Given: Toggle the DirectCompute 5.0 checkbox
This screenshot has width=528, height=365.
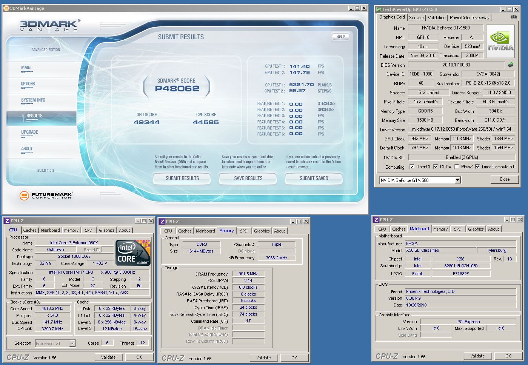Looking at the screenshot, I should [x=477, y=166].
